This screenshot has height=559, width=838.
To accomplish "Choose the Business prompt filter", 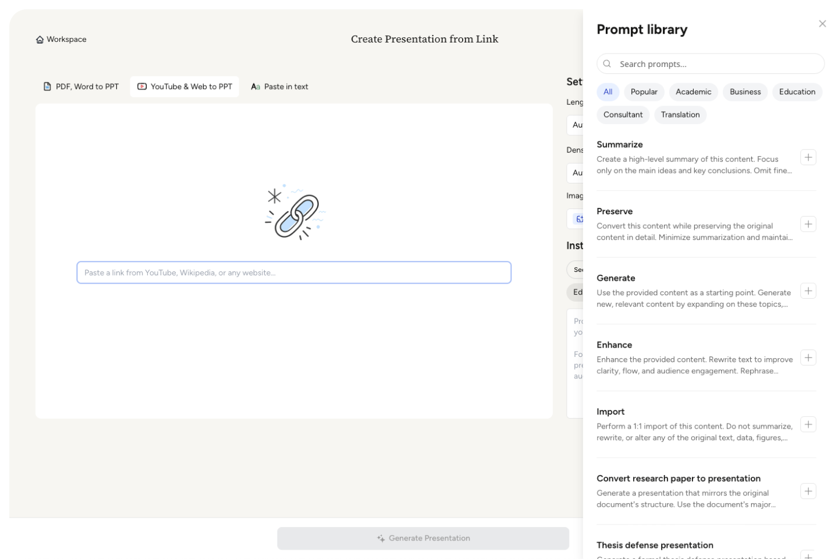I will (x=745, y=92).
